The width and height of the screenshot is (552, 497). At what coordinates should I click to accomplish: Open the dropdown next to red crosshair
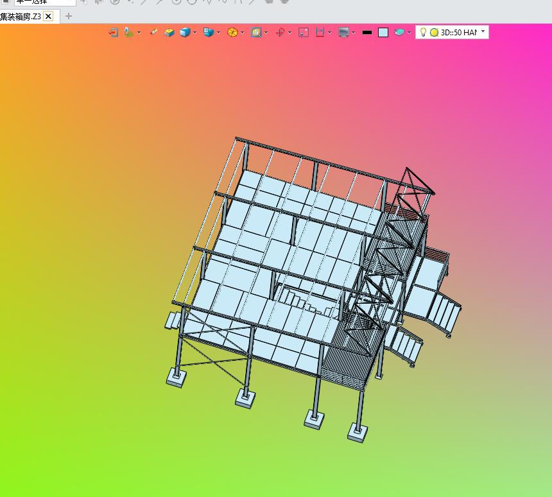point(289,32)
